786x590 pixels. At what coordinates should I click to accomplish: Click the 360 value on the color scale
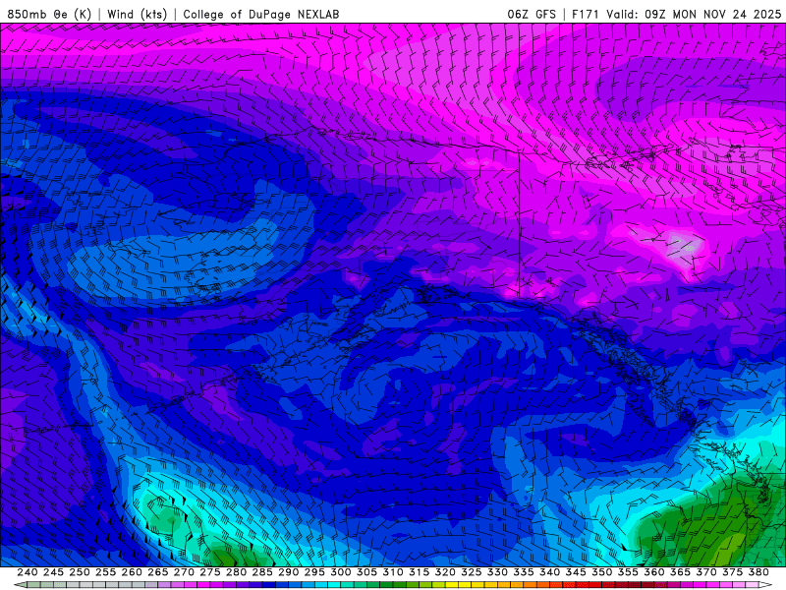[x=653, y=572]
